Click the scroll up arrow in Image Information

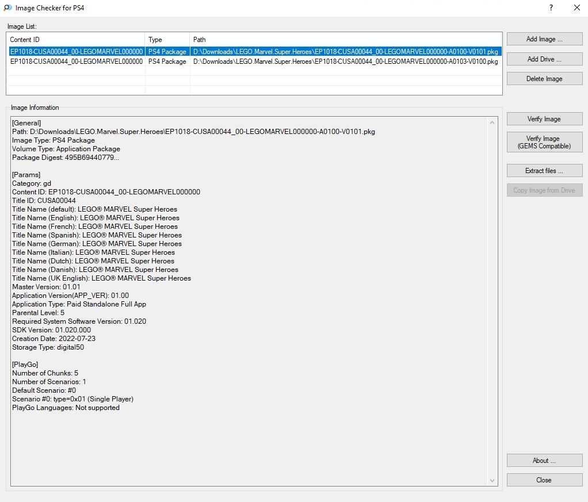(x=492, y=122)
